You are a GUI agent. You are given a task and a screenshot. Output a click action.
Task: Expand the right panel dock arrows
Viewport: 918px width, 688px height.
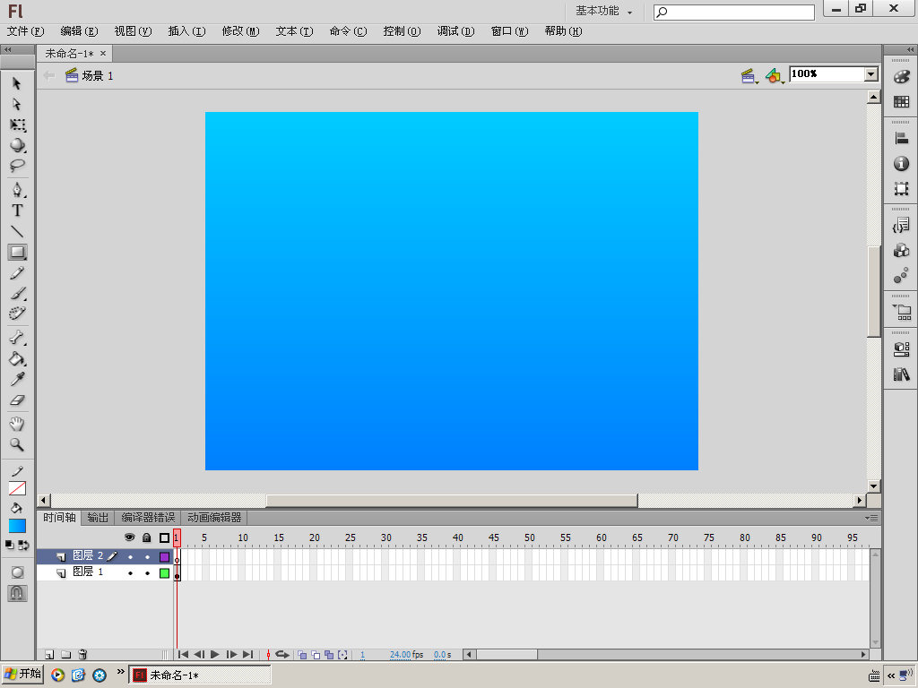coord(911,50)
